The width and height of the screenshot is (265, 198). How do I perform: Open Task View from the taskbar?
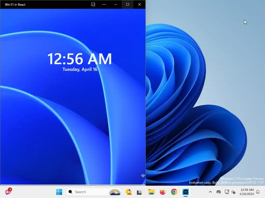click(x=139, y=192)
